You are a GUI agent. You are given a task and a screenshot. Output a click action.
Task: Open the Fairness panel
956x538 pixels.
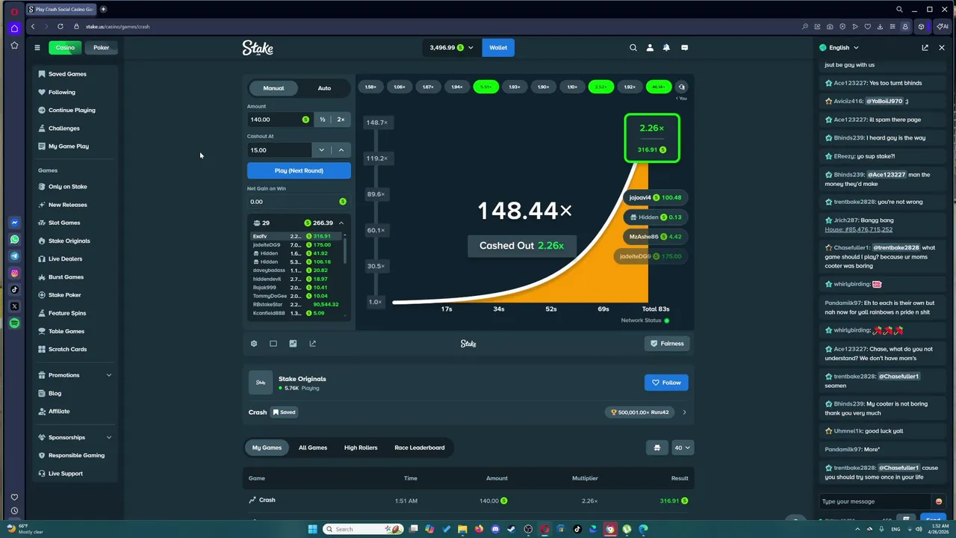[666, 344]
